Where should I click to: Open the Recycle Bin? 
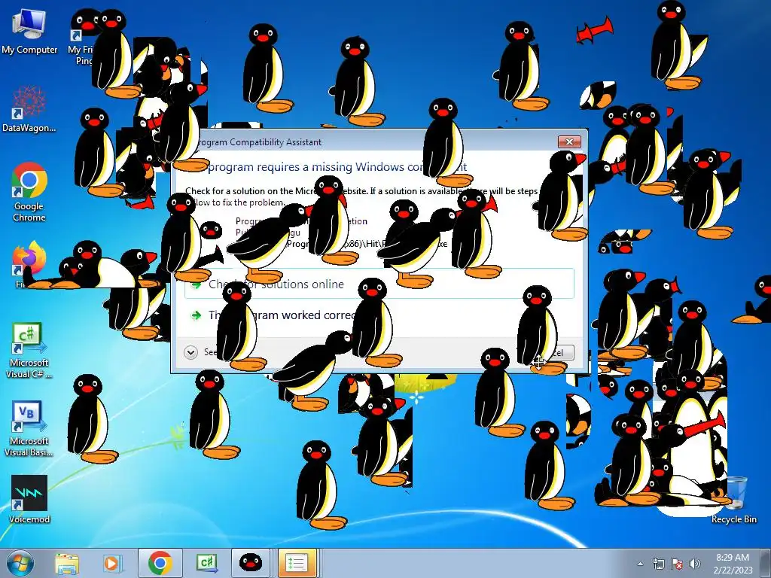tap(733, 499)
